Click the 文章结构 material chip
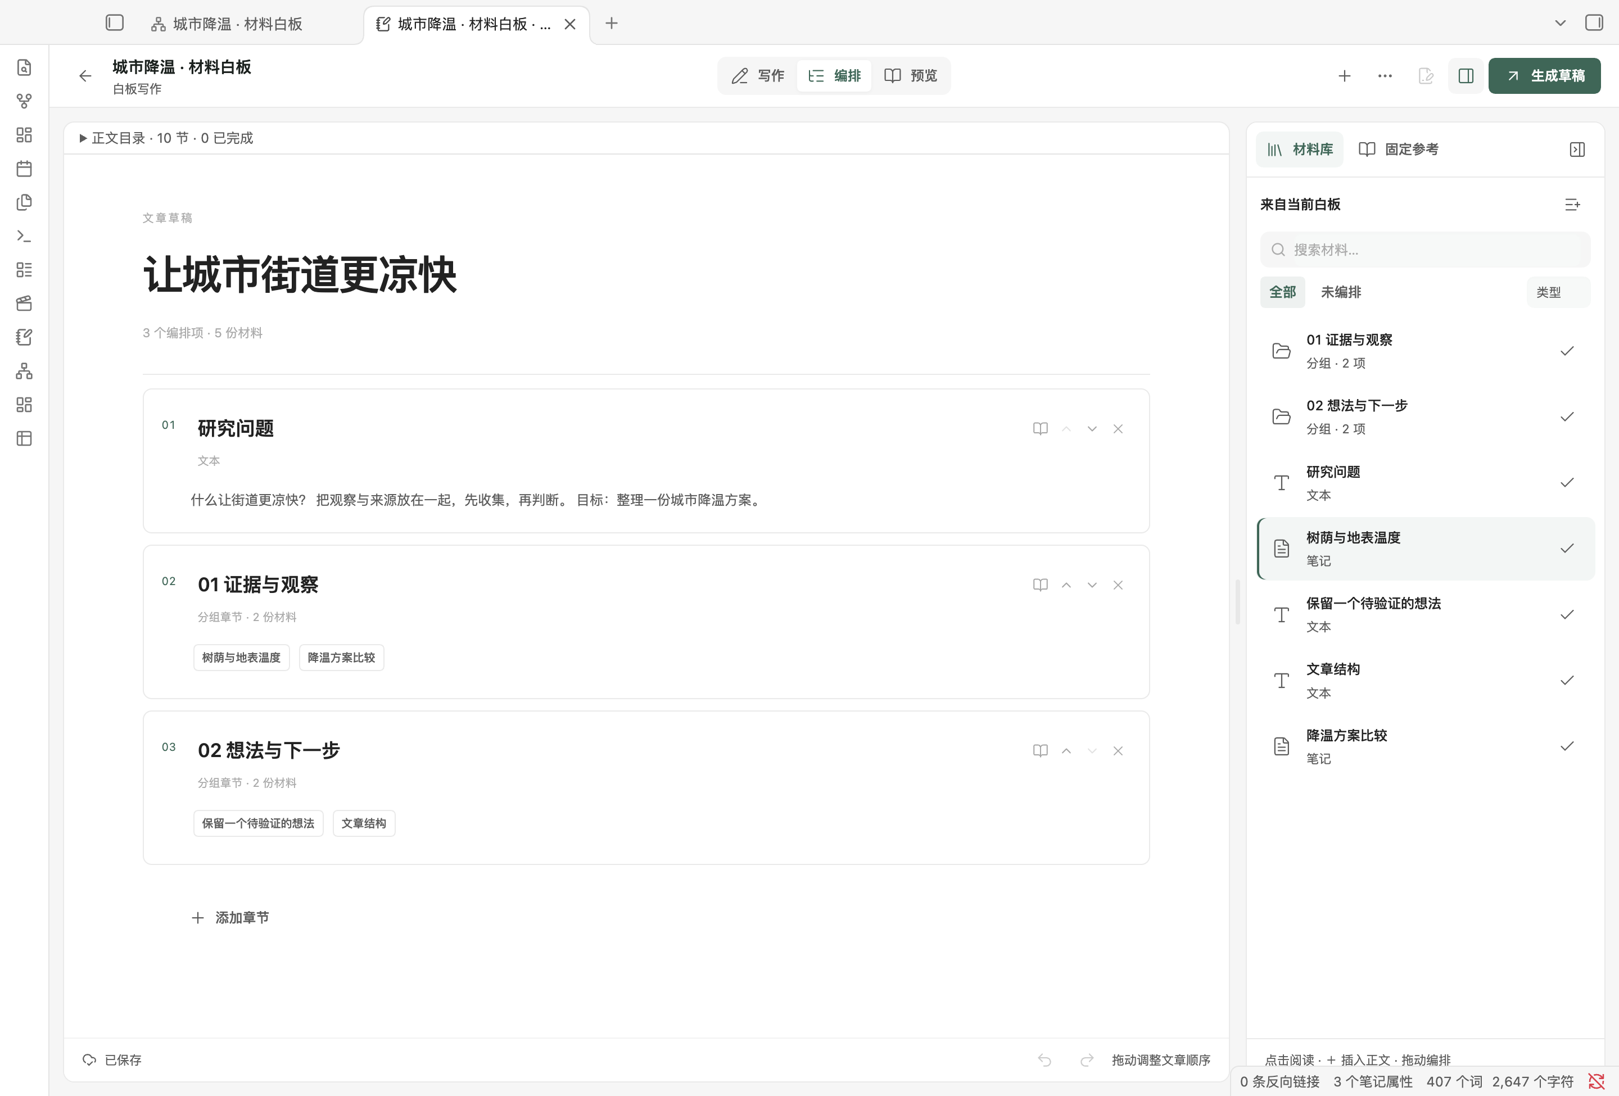 [364, 824]
